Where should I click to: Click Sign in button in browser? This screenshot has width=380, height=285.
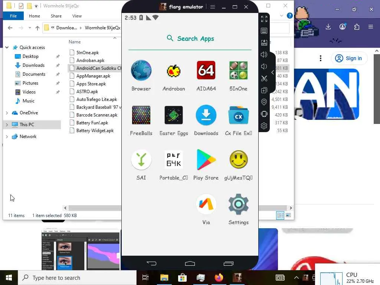click(x=349, y=58)
